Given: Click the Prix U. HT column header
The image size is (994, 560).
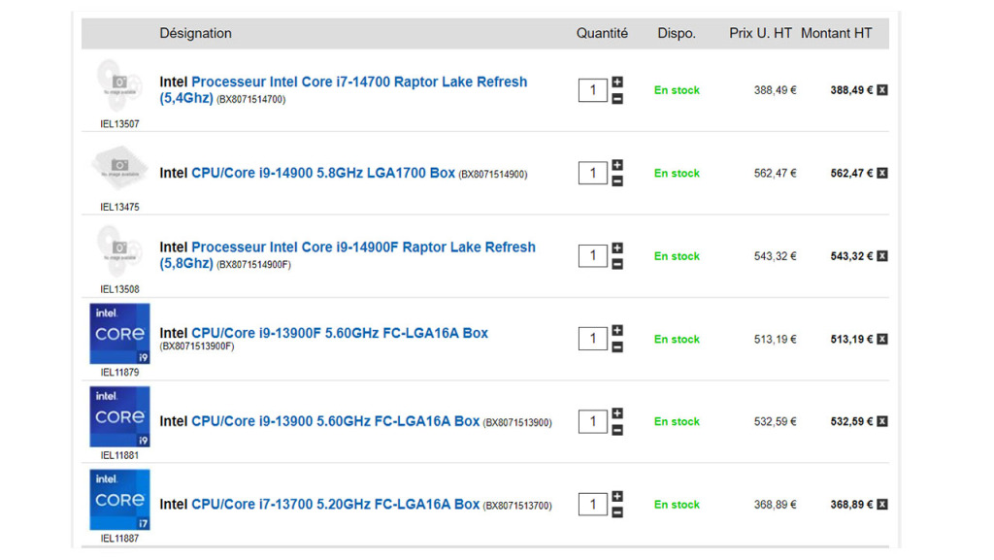Looking at the screenshot, I should click(x=760, y=34).
